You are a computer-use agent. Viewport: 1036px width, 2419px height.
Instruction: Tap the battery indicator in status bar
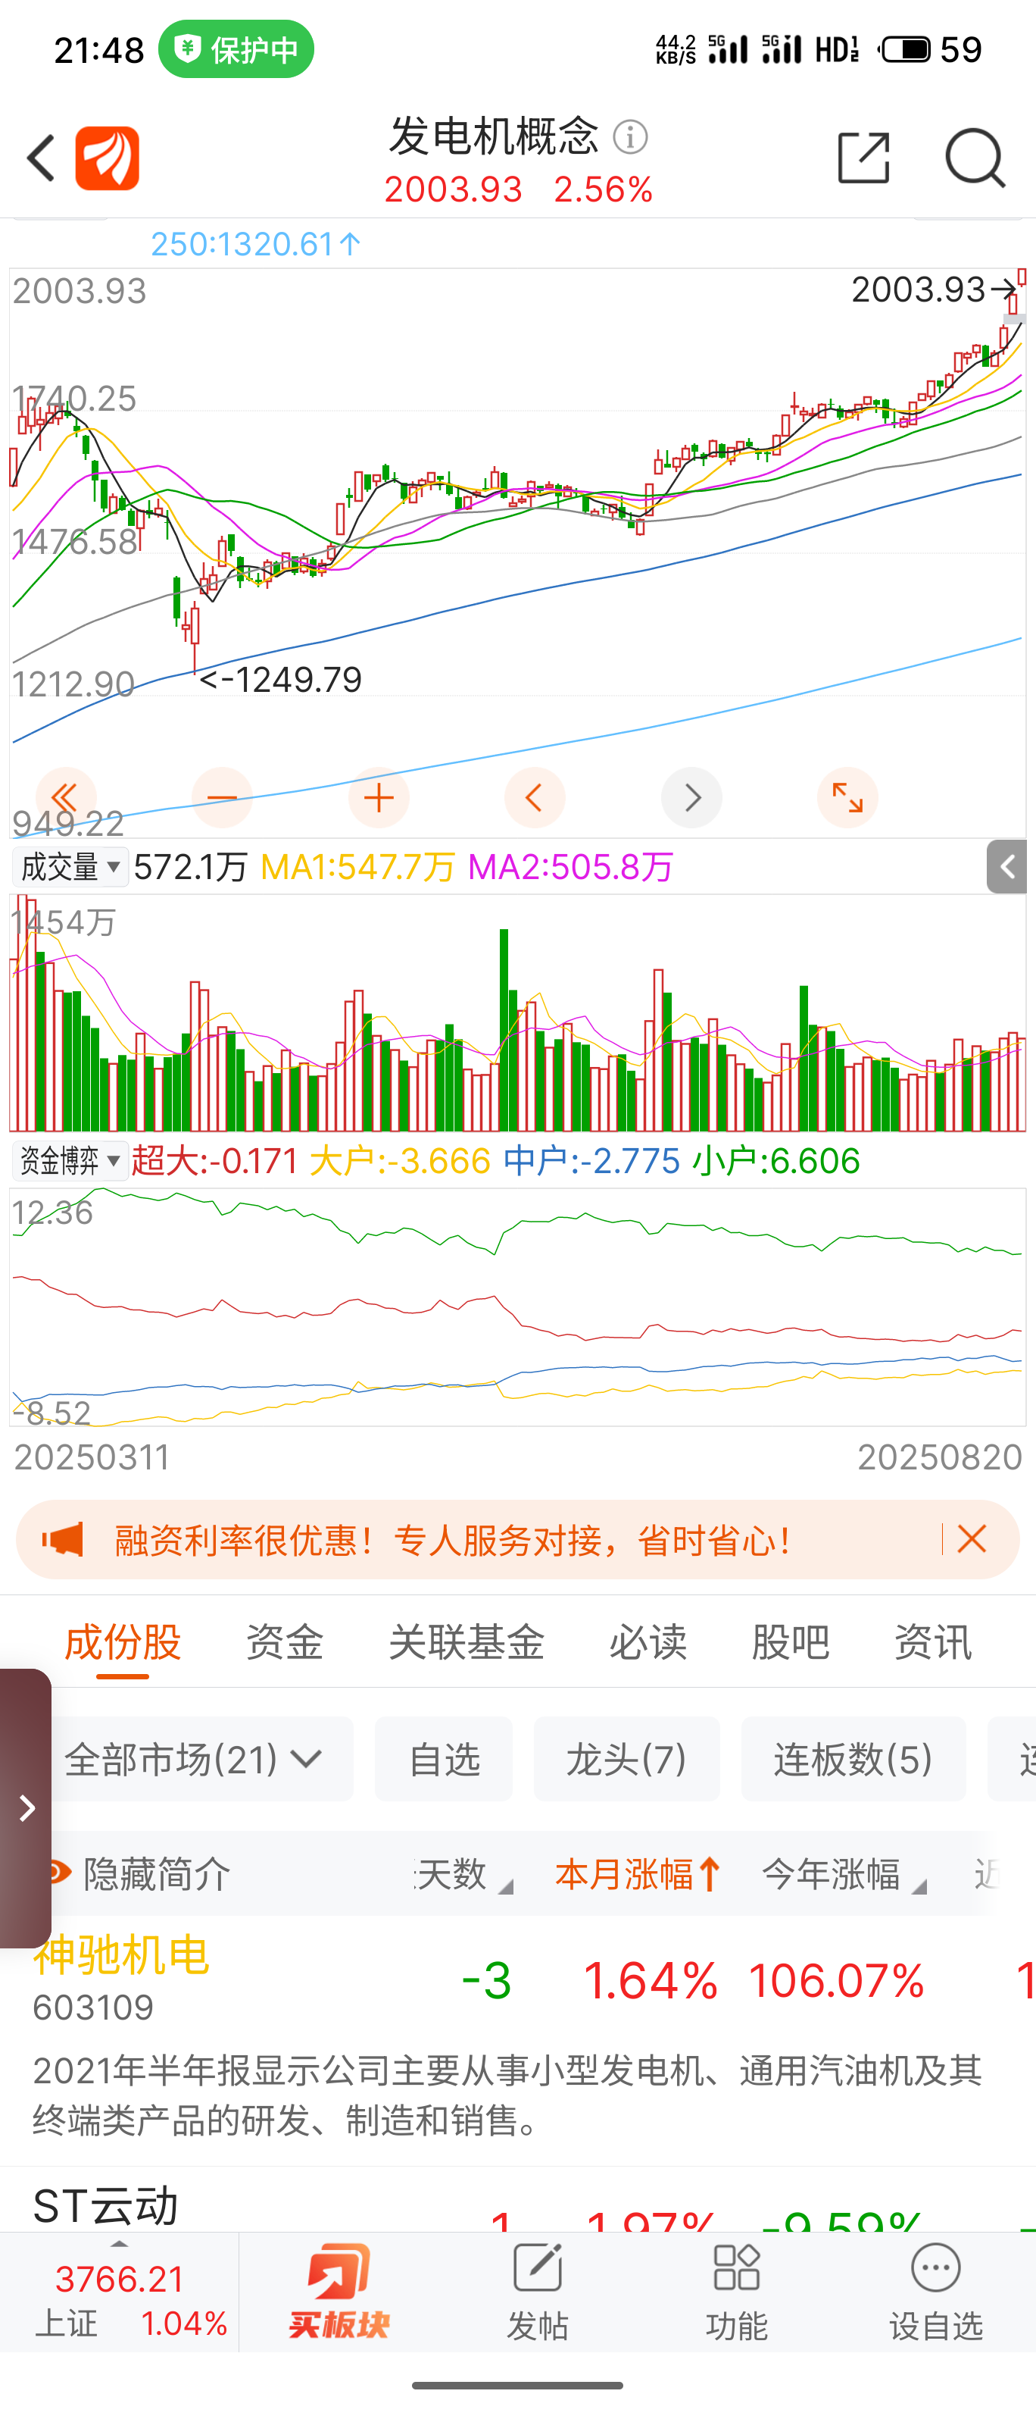pos(906,49)
